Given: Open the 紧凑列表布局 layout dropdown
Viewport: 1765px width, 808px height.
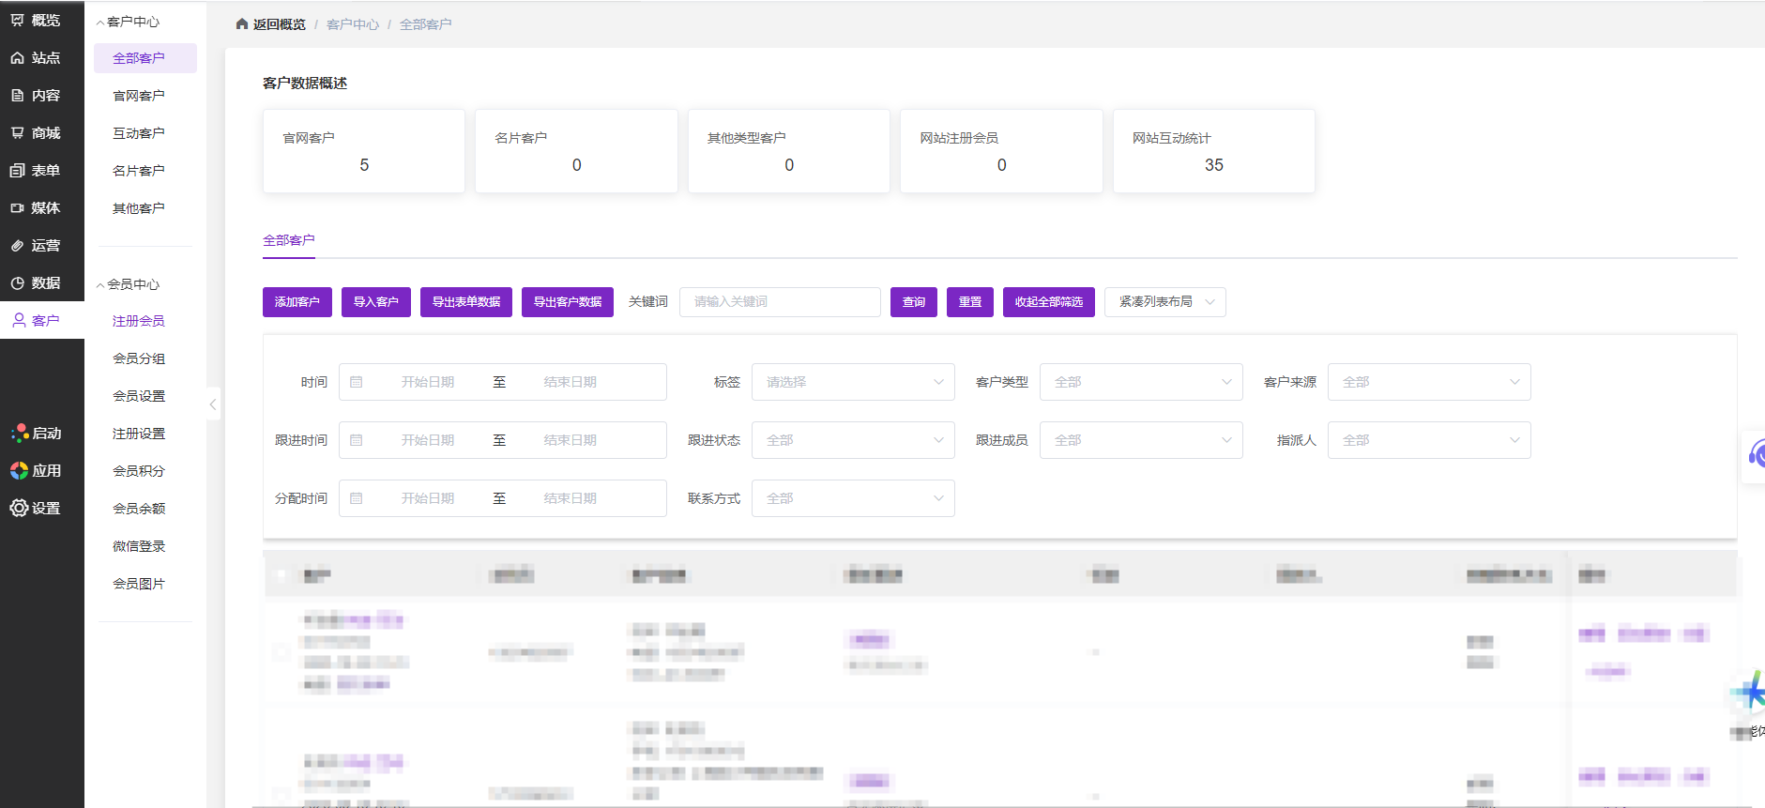Looking at the screenshot, I should point(1164,302).
